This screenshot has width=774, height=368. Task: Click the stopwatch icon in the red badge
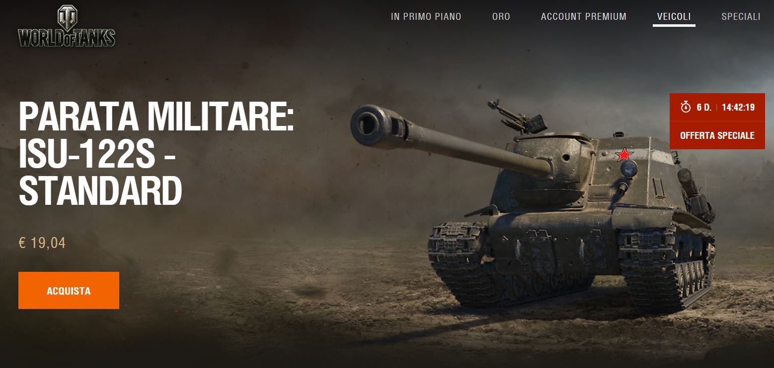pyautogui.click(x=686, y=107)
